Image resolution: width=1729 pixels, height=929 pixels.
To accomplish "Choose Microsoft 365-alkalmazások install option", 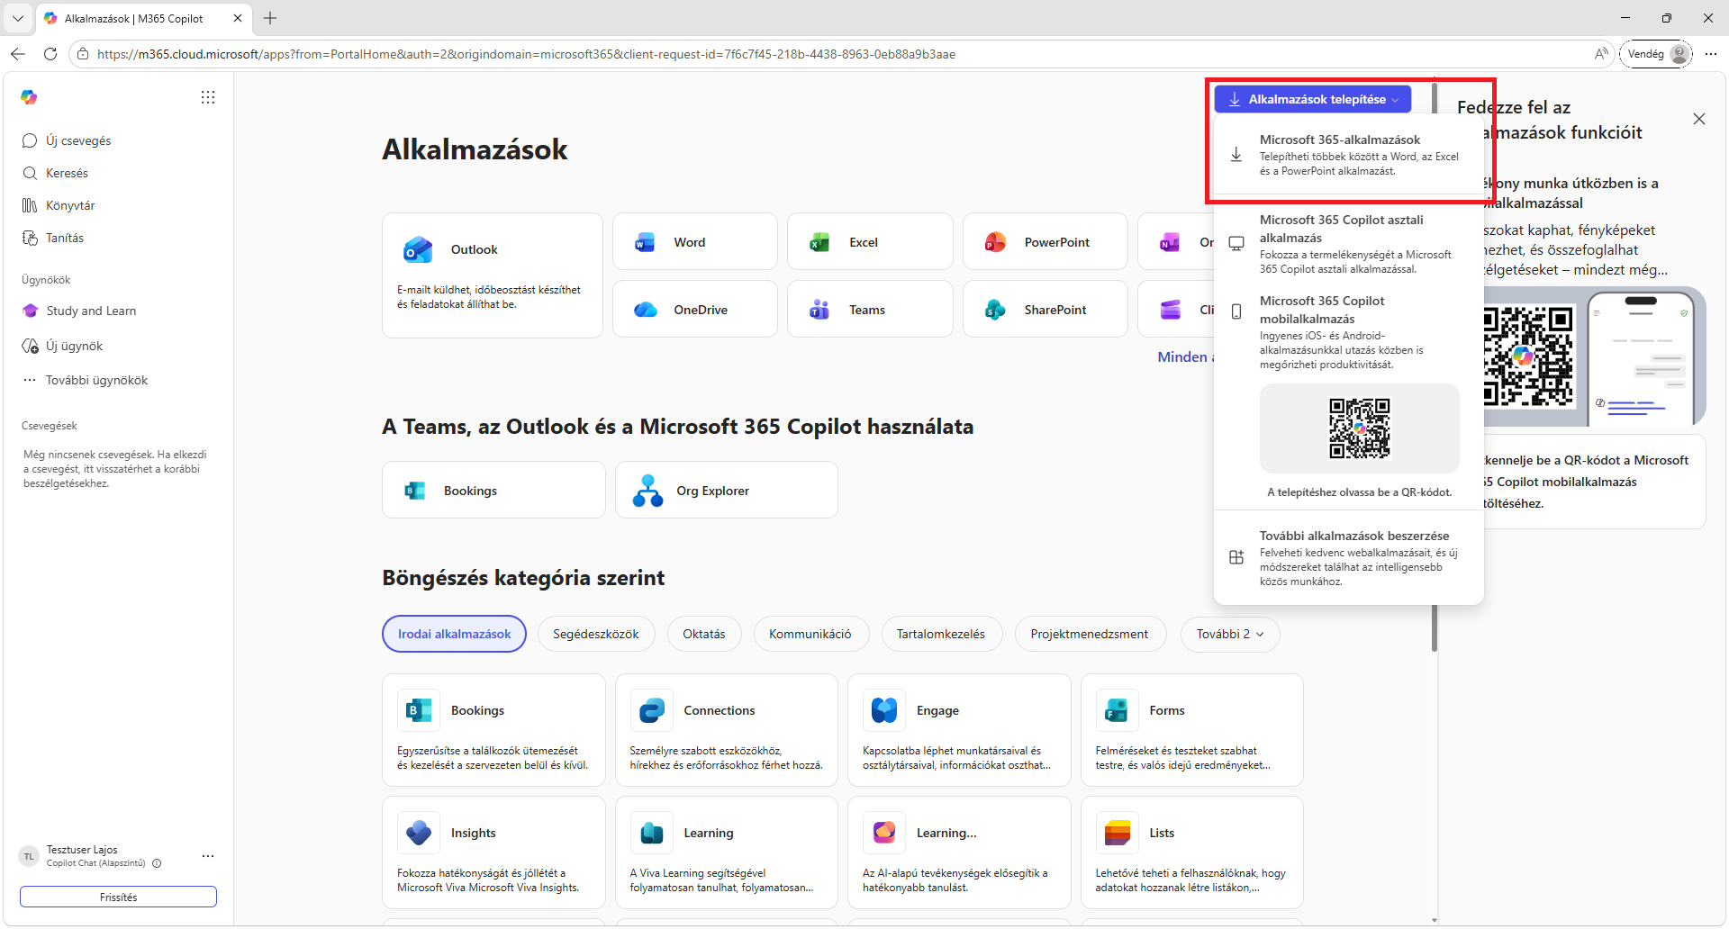I will [1348, 155].
